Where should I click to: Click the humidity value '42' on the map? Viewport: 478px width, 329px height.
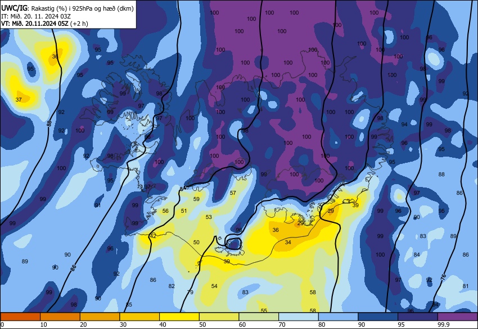pyautogui.click(x=153, y=236)
